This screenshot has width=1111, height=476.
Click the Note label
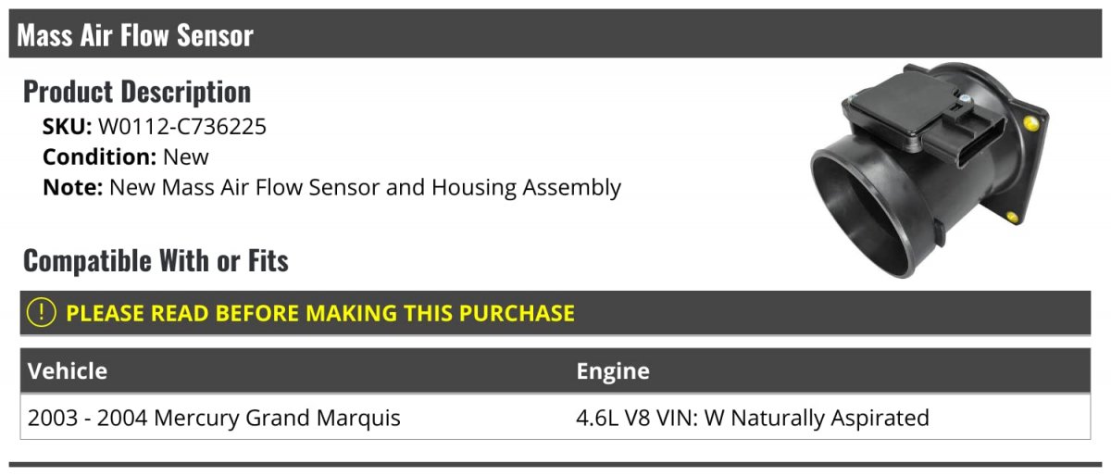click(73, 187)
